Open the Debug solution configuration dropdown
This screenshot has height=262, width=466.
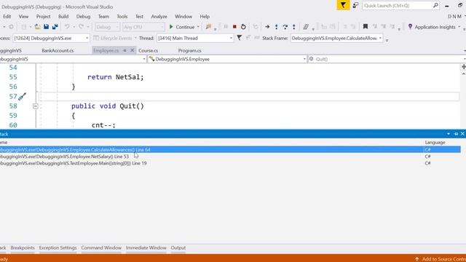[x=107, y=27]
